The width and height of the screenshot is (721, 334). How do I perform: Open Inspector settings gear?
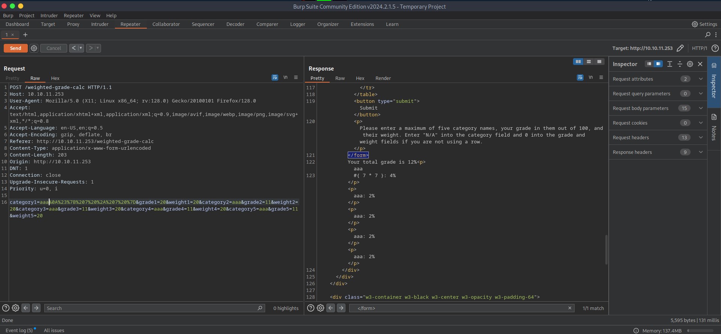(x=690, y=64)
